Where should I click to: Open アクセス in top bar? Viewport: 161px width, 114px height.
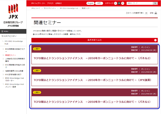pos(50,3)
